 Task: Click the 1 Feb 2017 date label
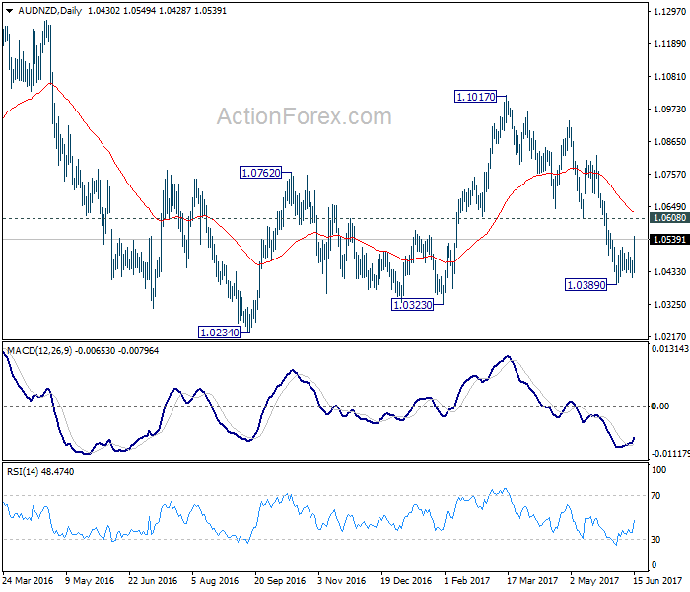pyautogui.click(x=466, y=581)
